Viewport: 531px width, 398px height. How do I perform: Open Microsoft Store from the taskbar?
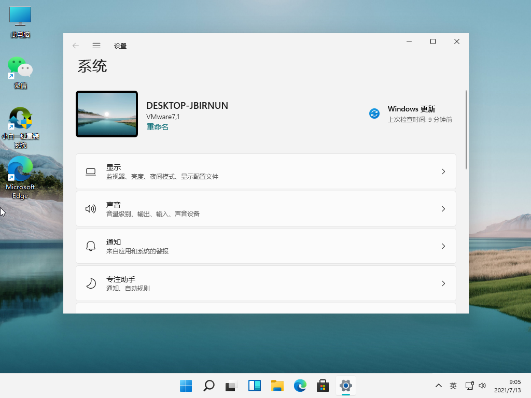[323, 386]
